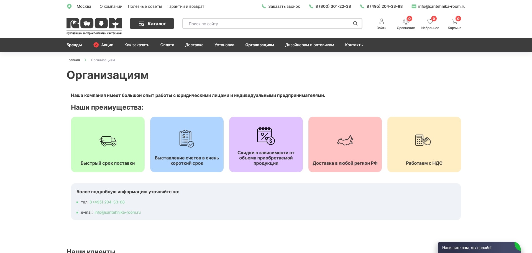Click the magnifier search icon
532x253 pixels.
click(x=355, y=24)
